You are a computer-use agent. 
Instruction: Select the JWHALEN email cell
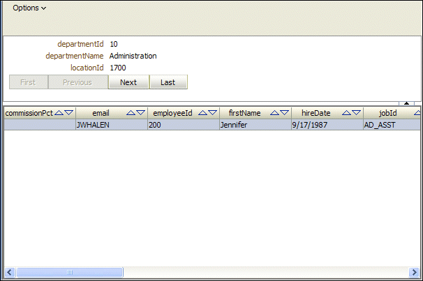click(x=110, y=125)
